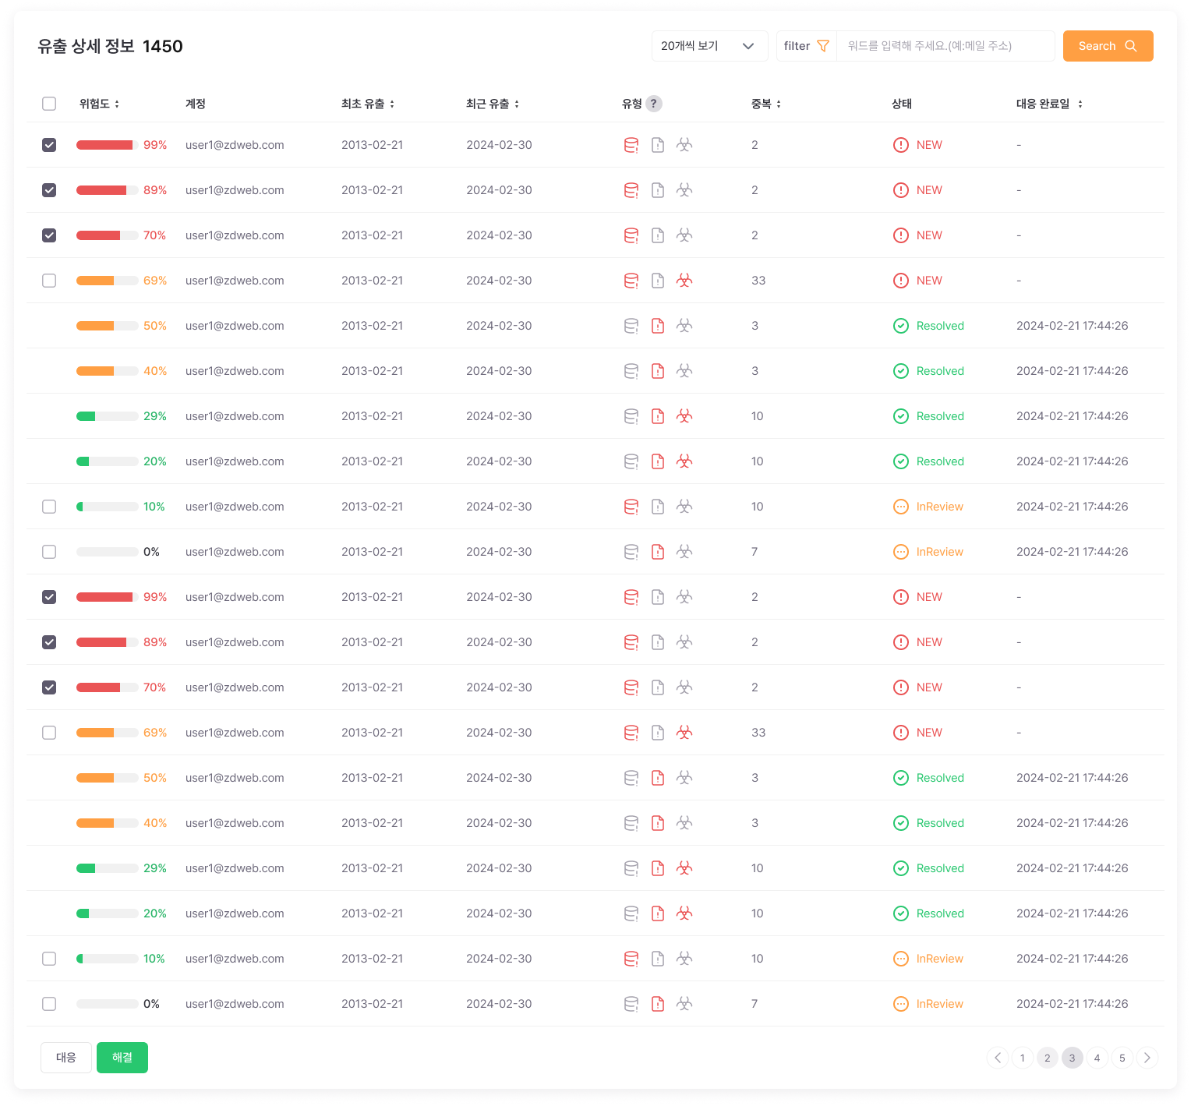Click the green 해결 button
Image resolution: width=1191 pixels, height=1106 pixels.
[122, 1058]
